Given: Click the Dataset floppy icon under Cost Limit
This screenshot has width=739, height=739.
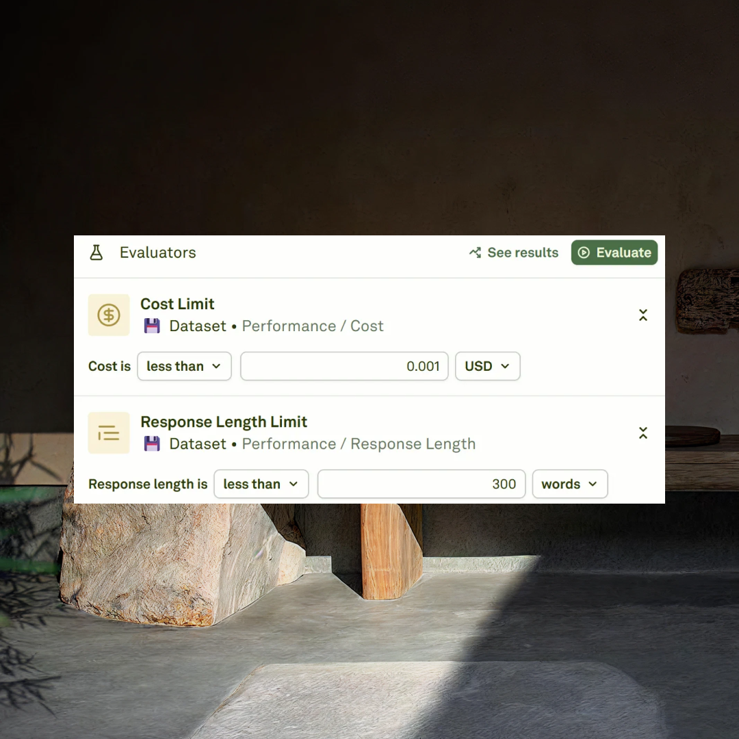Looking at the screenshot, I should [x=152, y=326].
